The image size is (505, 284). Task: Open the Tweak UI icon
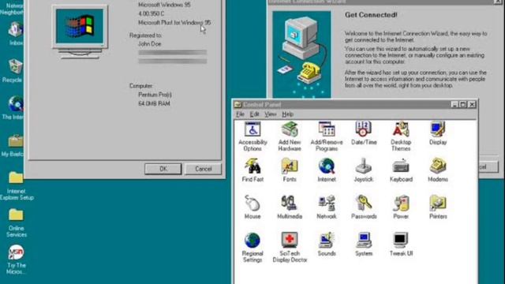pos(401,244)
